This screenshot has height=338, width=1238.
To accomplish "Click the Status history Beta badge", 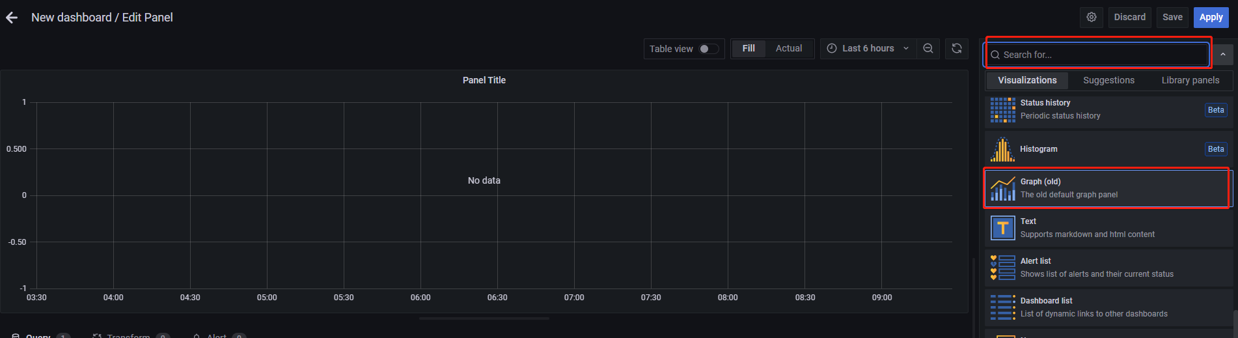I will [x=1216, y=110].
